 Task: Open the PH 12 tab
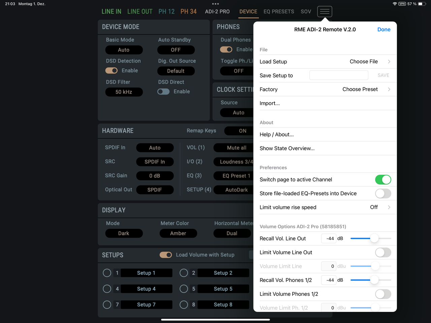[166, 11]
